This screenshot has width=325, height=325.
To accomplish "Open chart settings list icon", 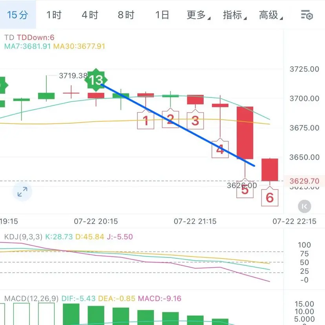I will [x=307, y=15].
